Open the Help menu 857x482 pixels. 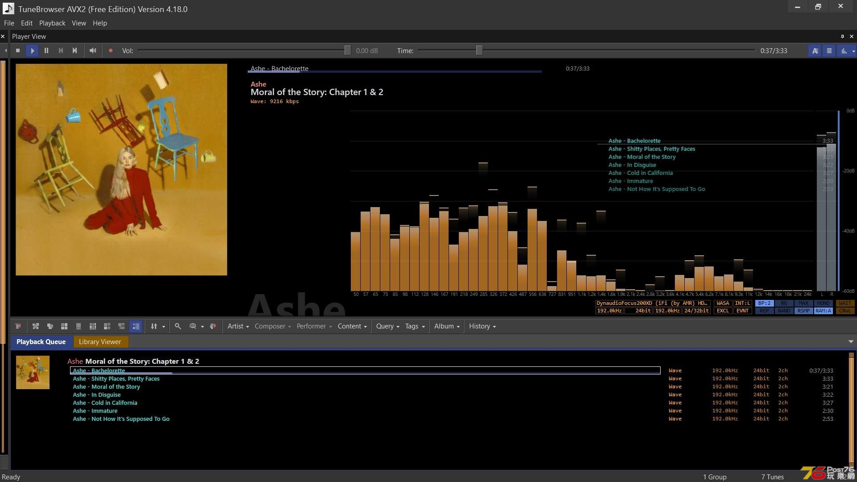coord(100,23)
